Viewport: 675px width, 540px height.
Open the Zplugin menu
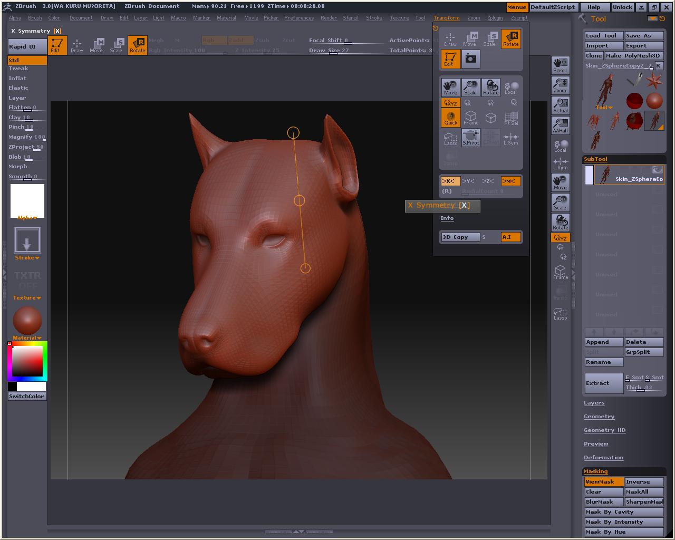[x=495, y=18]
